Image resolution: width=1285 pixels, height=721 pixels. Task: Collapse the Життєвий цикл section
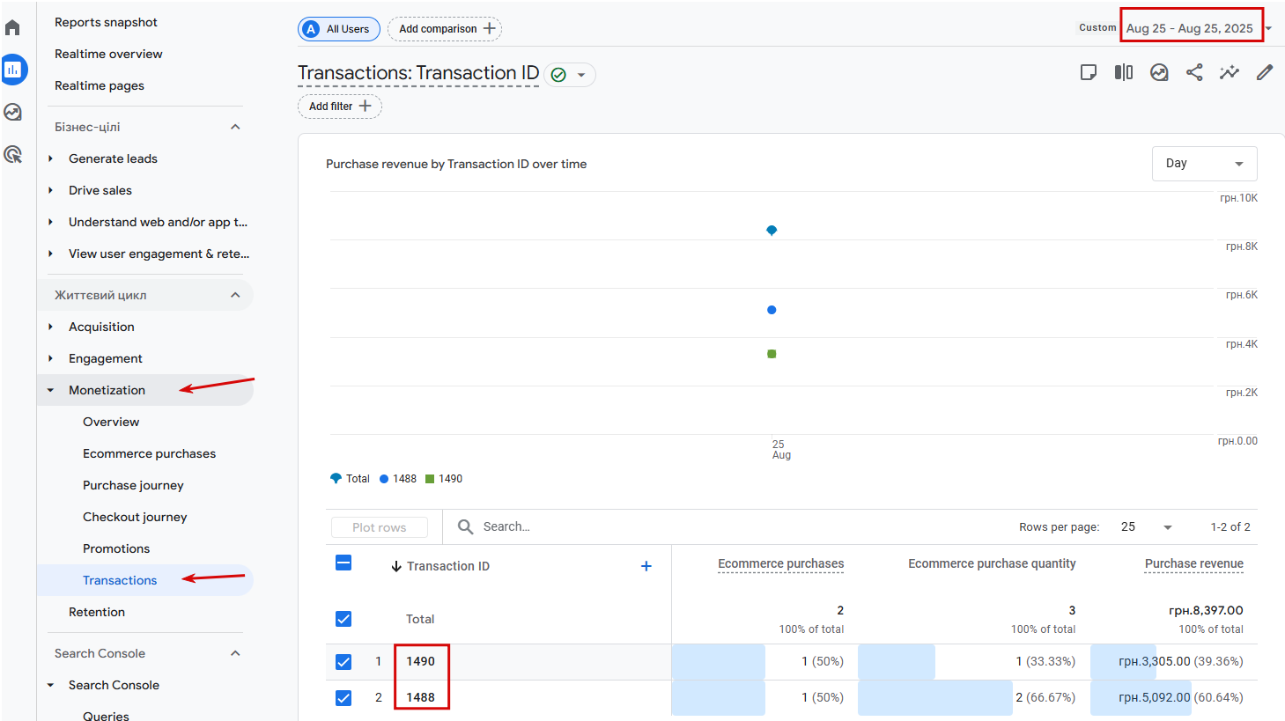tap(235, 295)
